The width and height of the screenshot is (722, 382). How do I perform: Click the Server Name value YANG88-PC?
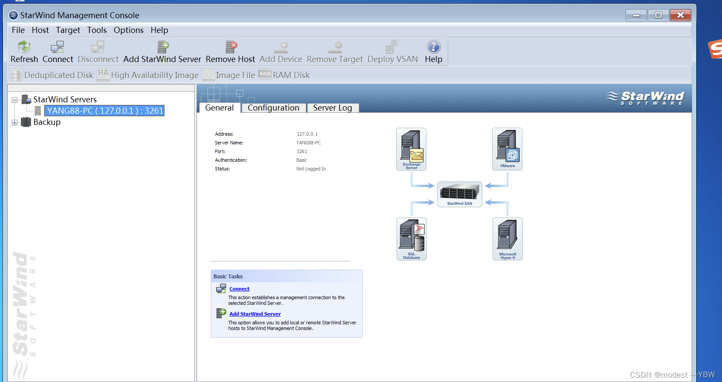308,143
